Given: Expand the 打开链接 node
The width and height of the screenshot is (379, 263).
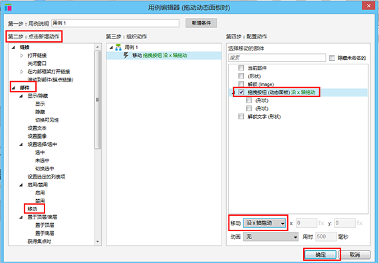Looking at the screenshot, I should tap(21, 56).
